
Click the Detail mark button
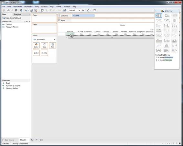tap(36, 53)
